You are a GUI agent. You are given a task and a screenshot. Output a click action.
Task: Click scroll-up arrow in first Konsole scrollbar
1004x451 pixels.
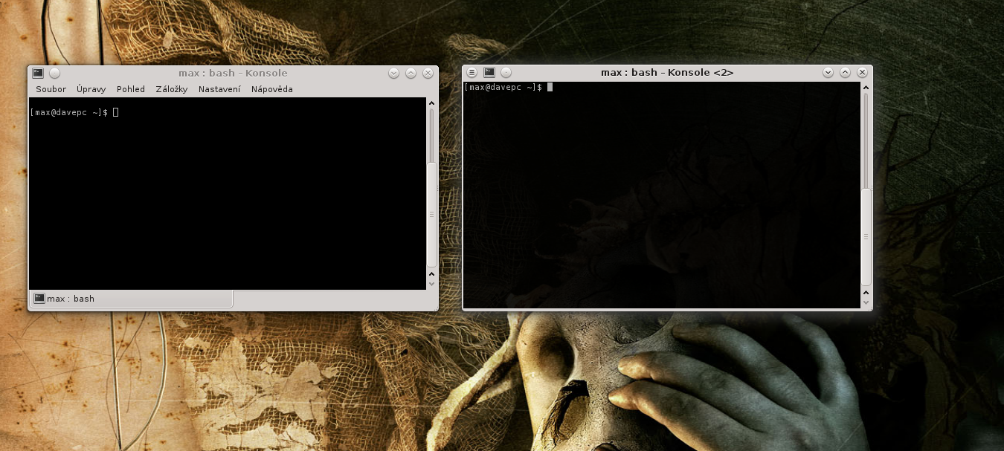pyautogui.click(x=432, y=103)
